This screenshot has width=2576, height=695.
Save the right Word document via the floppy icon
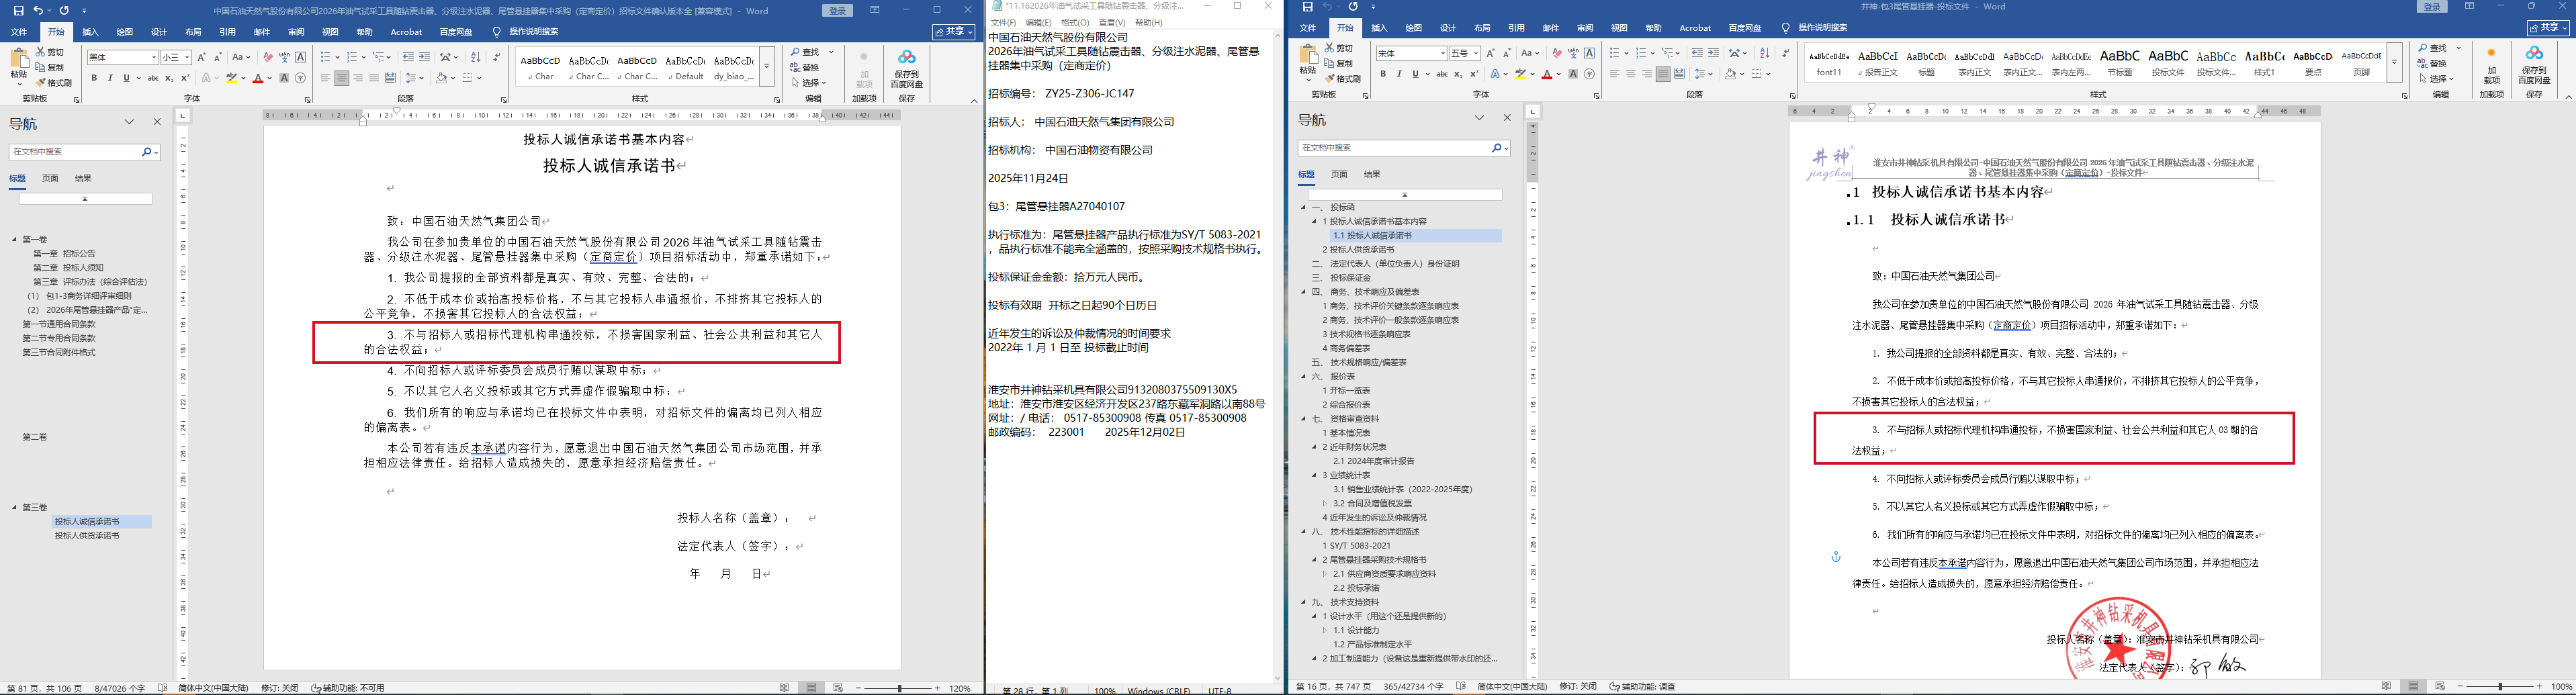1307,7
